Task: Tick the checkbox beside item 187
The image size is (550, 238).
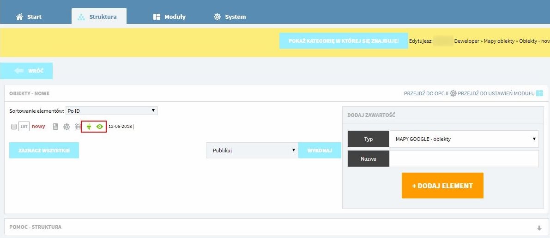Action: [x=14, y=127]
